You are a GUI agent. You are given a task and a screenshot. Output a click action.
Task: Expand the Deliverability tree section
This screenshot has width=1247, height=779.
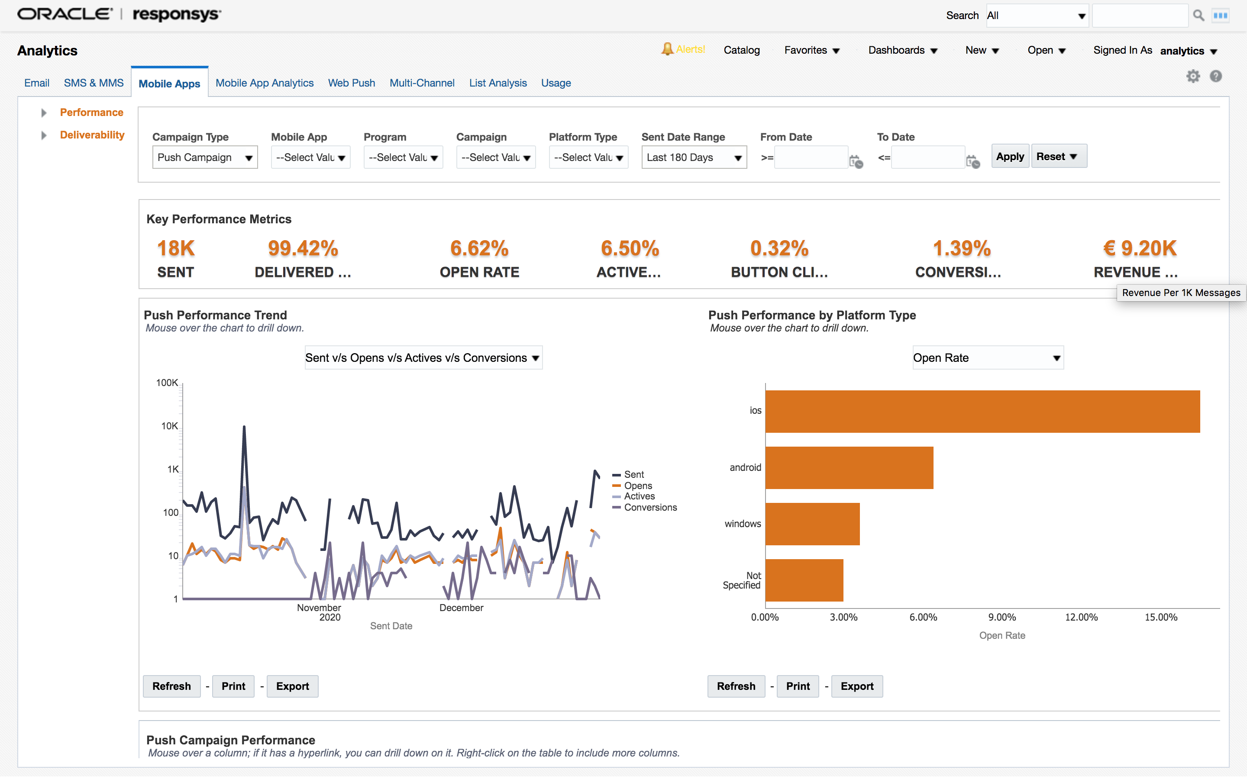(x=44, y=135)
